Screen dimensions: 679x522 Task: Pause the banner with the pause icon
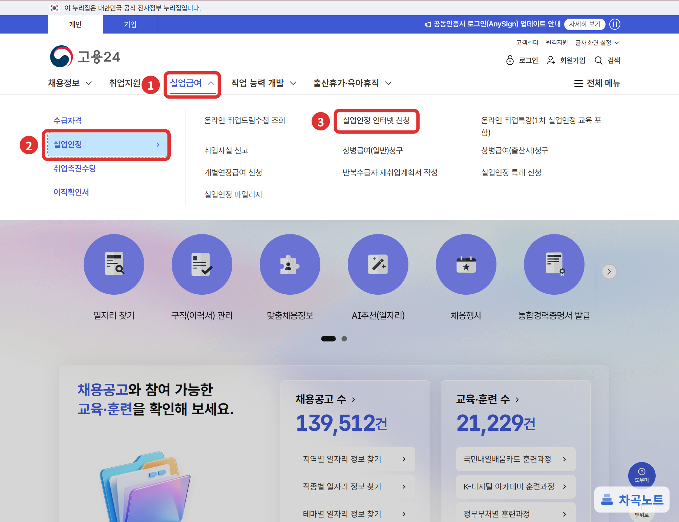coord(615,24)
